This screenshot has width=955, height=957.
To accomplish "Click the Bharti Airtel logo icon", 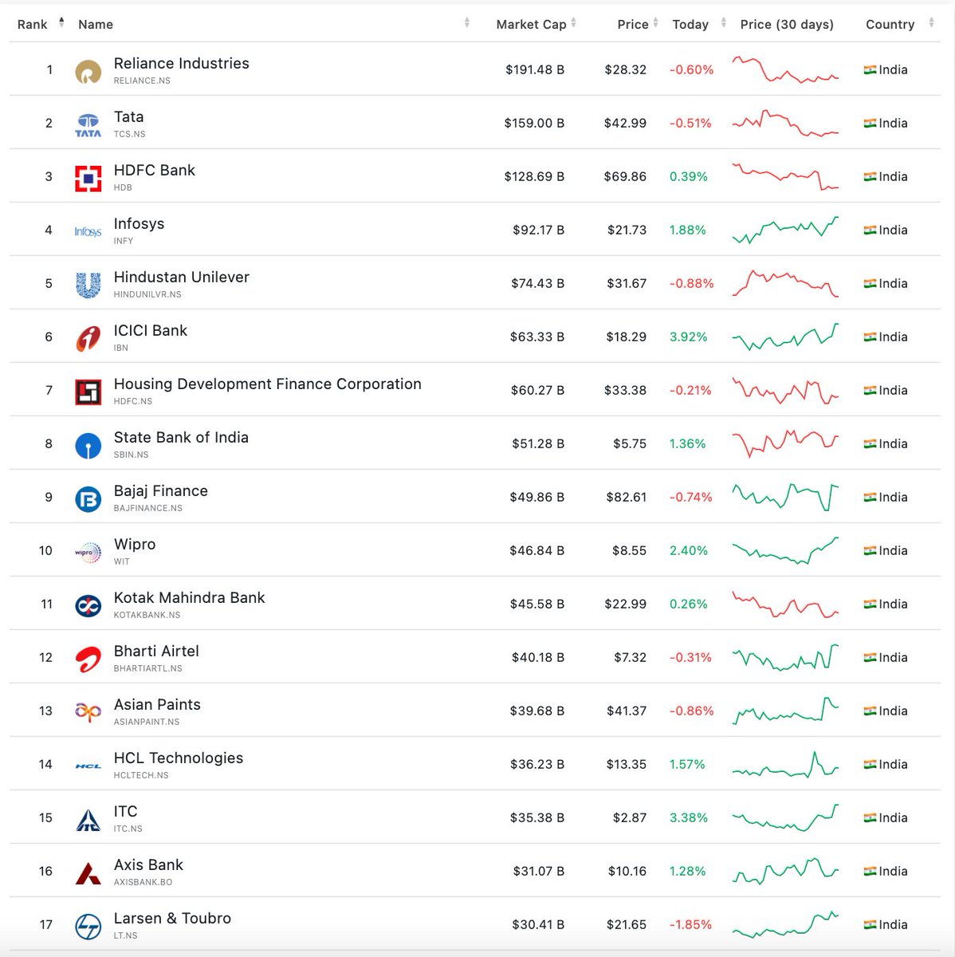I will click(x=88, y=660).
